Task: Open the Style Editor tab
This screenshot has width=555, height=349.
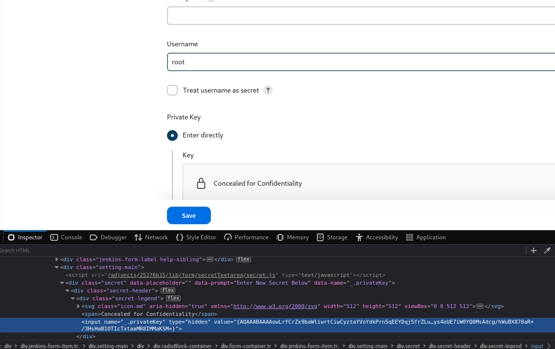Action: [196, 237]
